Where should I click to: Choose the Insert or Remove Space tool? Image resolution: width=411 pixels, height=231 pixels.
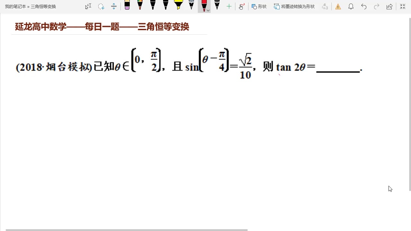114,6
